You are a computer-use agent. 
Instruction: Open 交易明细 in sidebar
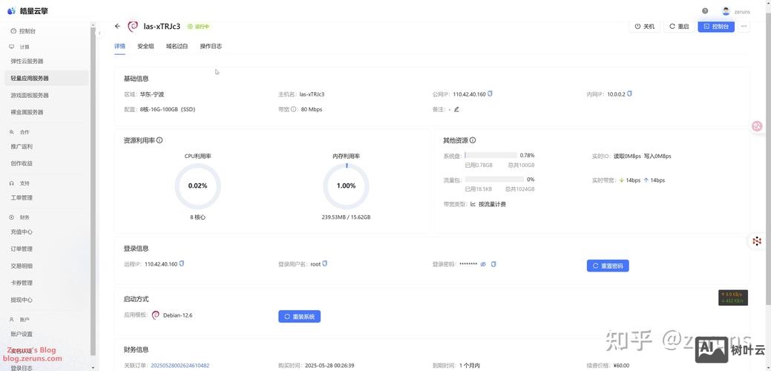(22, 266)
